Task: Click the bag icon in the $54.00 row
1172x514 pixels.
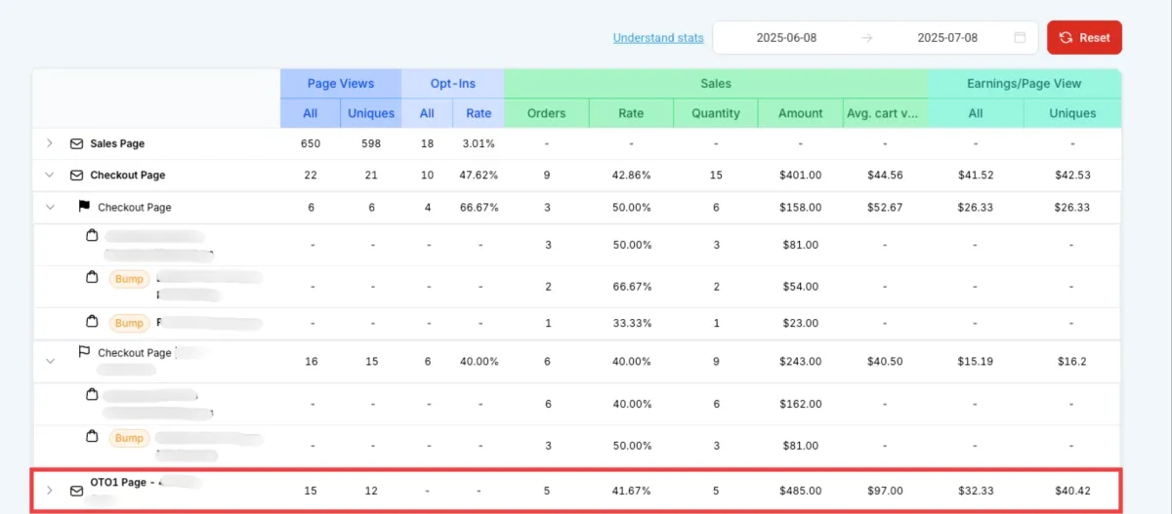Action: pos(92,278)
